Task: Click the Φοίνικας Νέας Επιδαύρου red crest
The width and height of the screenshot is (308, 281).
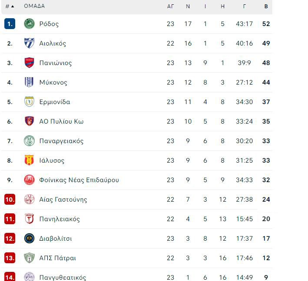Action: [29, 180]
